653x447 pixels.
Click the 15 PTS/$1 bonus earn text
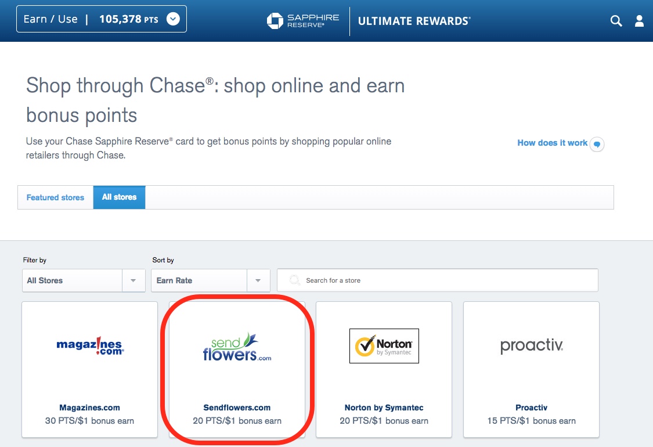pyautogui.click(x=531, y=421)
